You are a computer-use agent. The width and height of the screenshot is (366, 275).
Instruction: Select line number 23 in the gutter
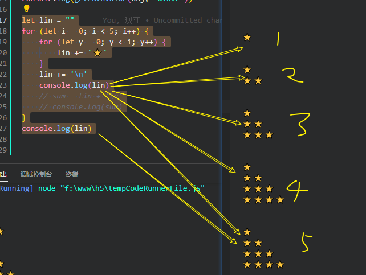tap(3, 85)
